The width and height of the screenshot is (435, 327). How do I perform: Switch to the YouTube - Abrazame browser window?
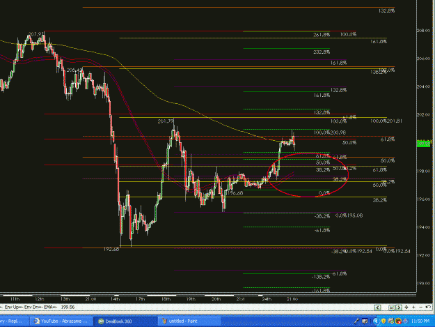[61, 321]
